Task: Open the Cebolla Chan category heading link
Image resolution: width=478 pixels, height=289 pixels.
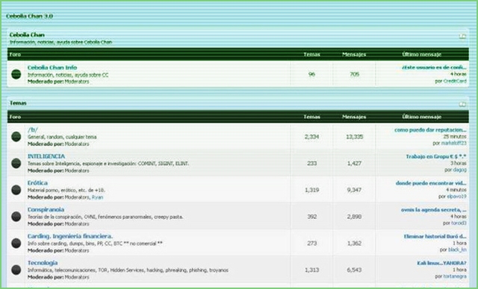Action: (x=27, y=35)
